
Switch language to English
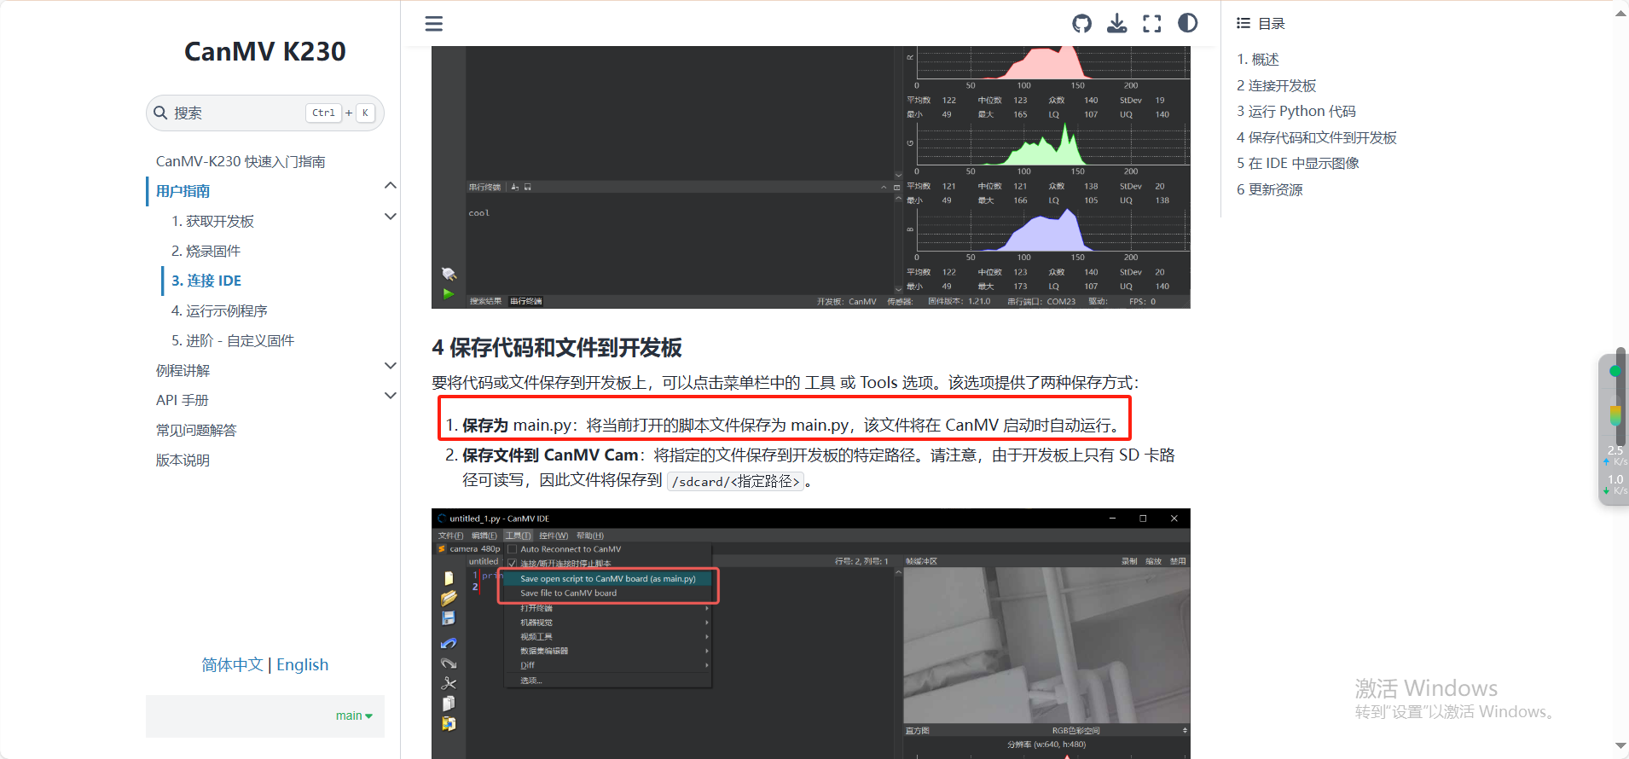302,664
